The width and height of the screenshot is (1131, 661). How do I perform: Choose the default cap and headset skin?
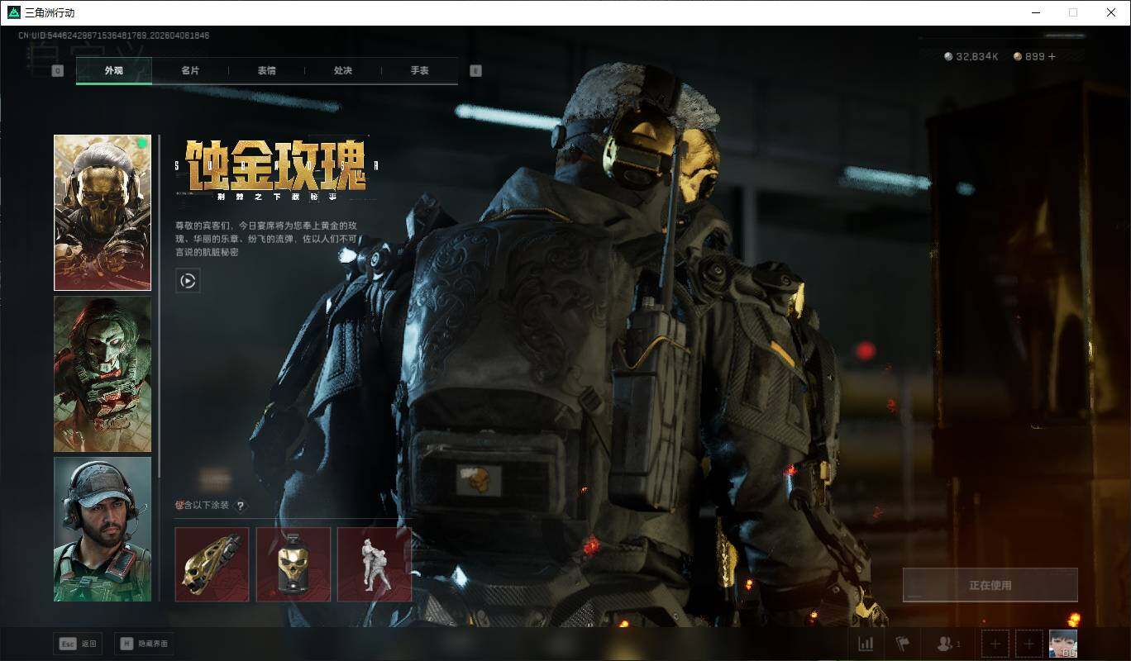103,529
